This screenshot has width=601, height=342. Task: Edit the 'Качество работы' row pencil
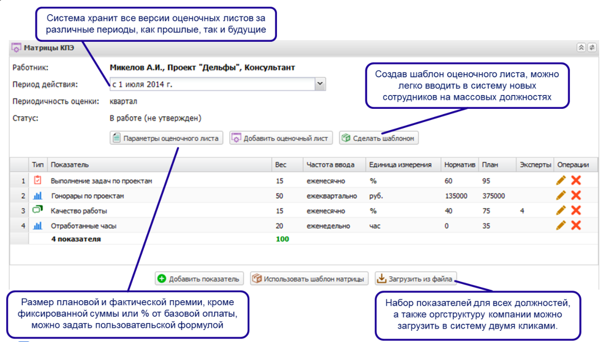[561, 211]
